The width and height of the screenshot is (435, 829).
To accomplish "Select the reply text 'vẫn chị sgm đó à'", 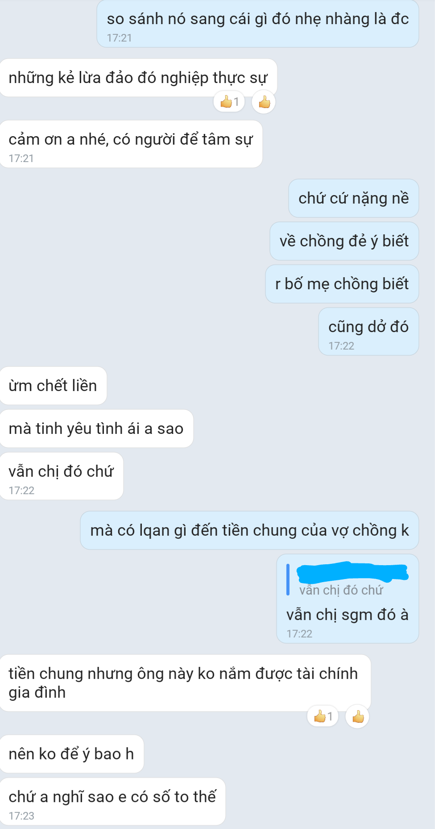I will [348, 615].
